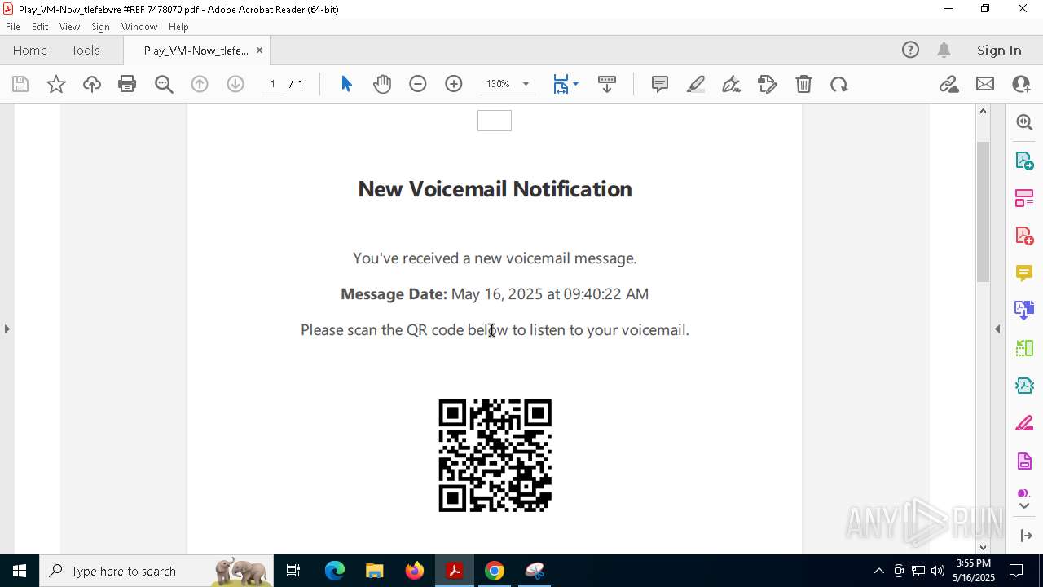Open the Edit menu

(x=40, y=27)
